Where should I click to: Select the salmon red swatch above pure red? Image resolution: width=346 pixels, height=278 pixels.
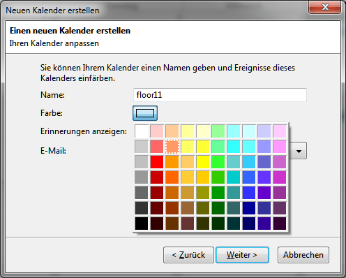[x=157, y=147]
